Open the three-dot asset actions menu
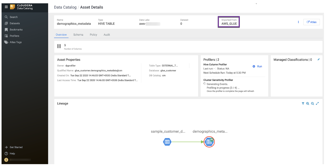The height and width of the screenshot is (166, 326). pyautogui.click(x=298, y=22)
